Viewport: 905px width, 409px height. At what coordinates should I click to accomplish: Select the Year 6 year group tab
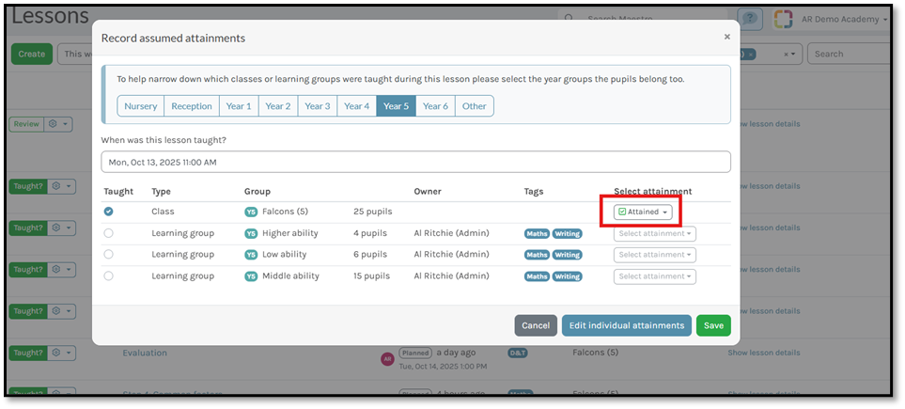point(435,106)
